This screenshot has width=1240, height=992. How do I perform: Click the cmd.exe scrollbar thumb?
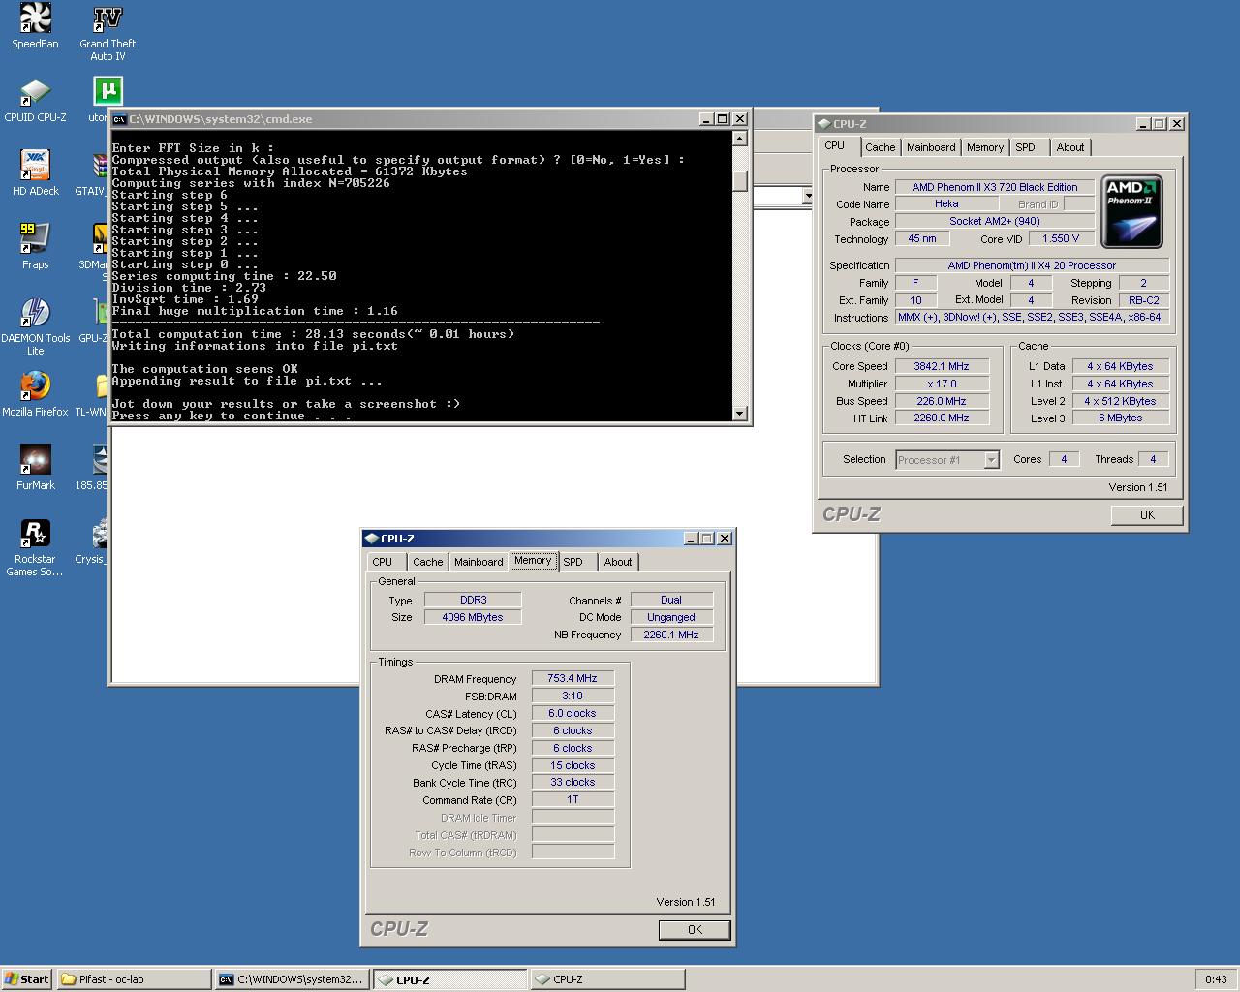click(740, 181)
